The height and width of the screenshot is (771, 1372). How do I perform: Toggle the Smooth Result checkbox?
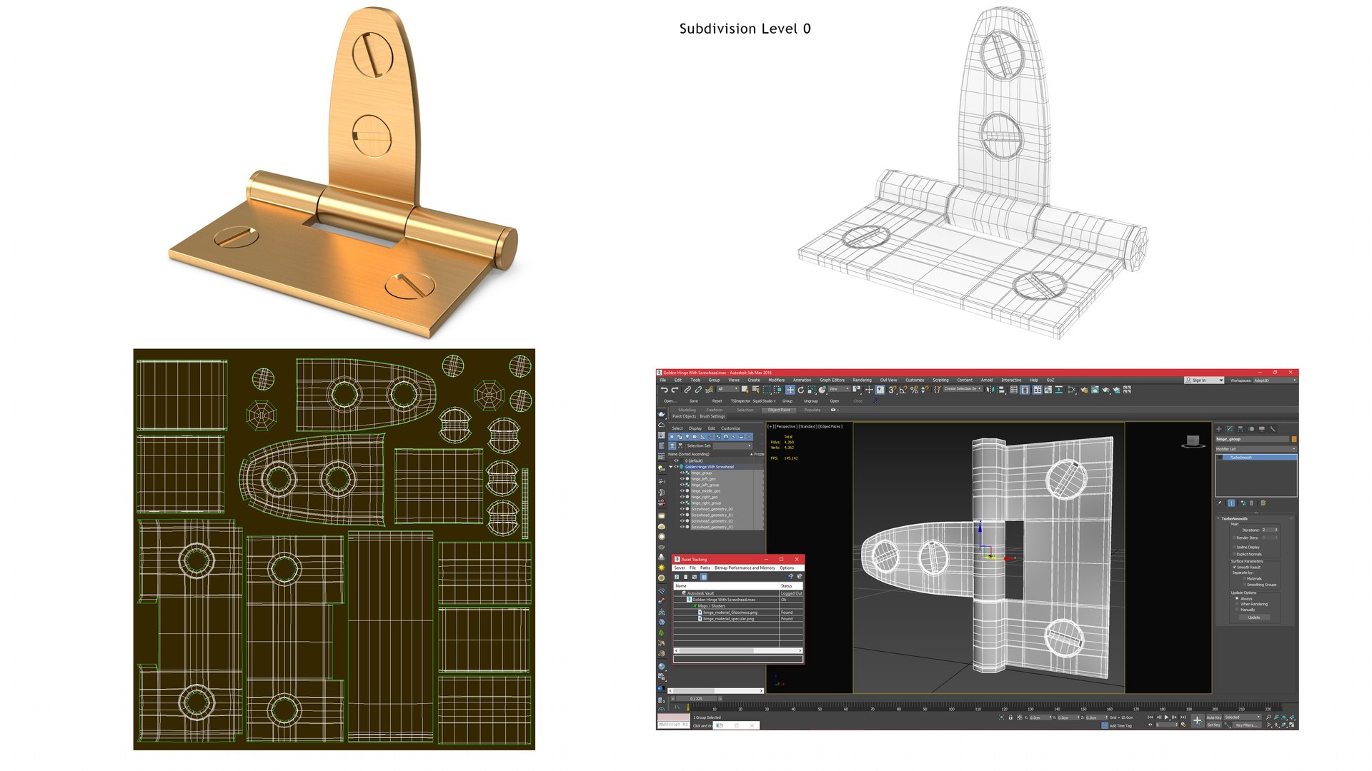(x=1234, y=567)
